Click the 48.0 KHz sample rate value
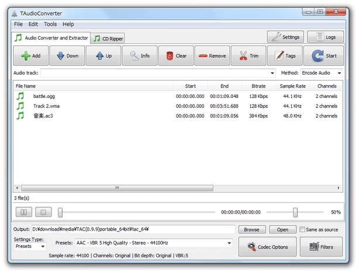This screenshot has height=273, width=358. point(292,116)
